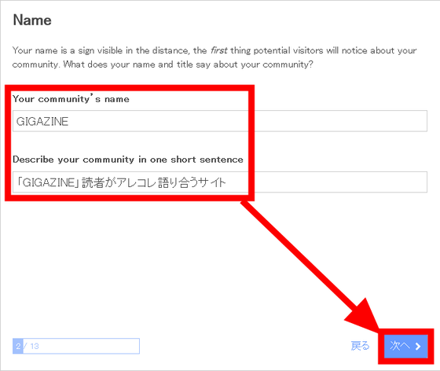This screenshot has height=371, width=440.
Task: Click the 'Your community's name' label
Action: [x=71, y=98]
